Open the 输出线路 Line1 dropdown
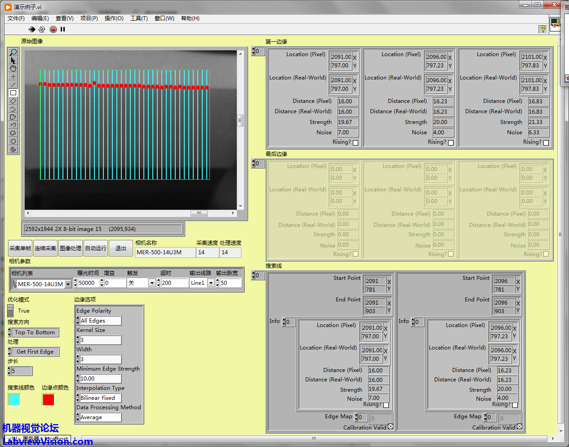 (210, 283)
